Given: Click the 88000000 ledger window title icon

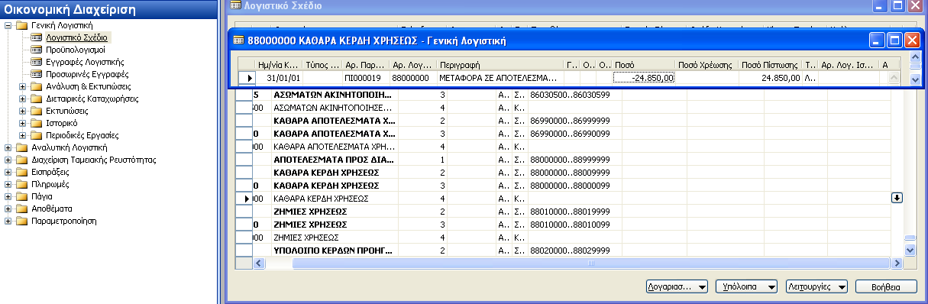Looking at the screenshot, I should coord(238,39).
